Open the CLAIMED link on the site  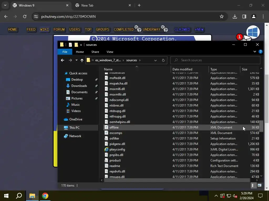coord(182,29)
